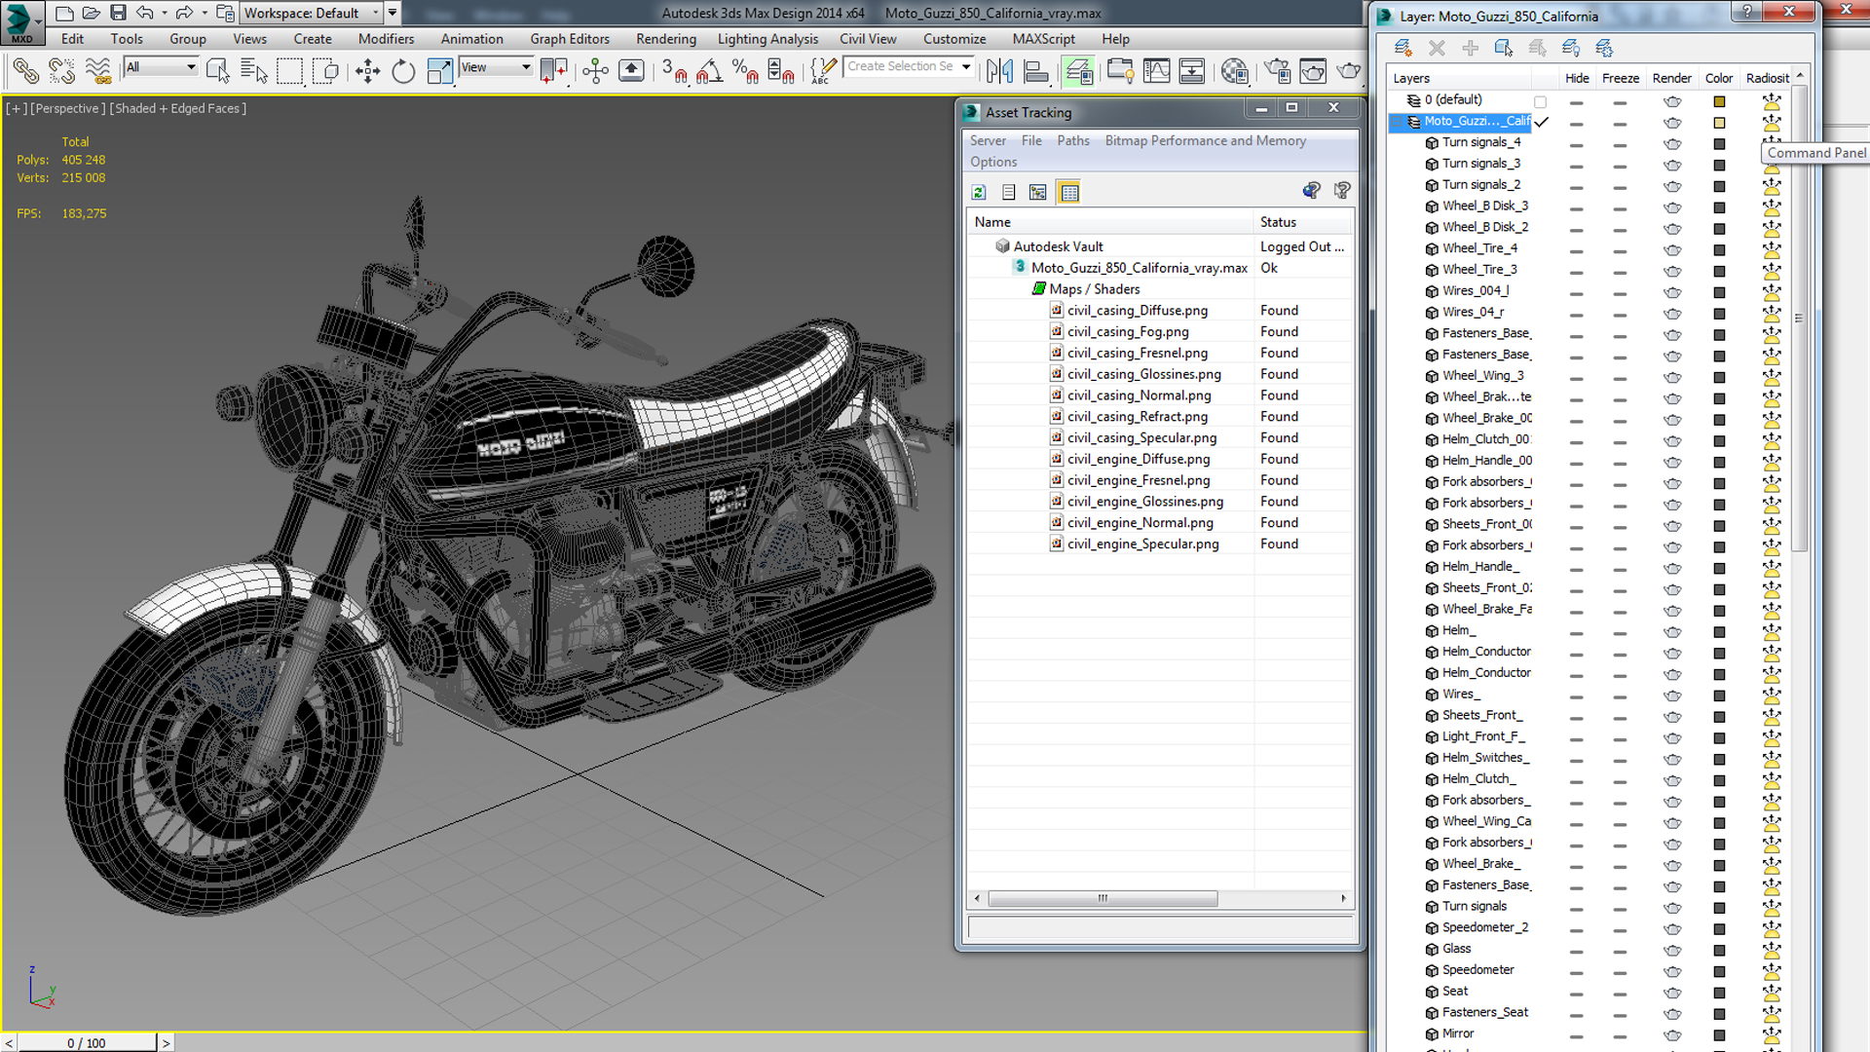Open the Rendering menu
Viewport: 1870px width, 1052px height.
(666, 39)
